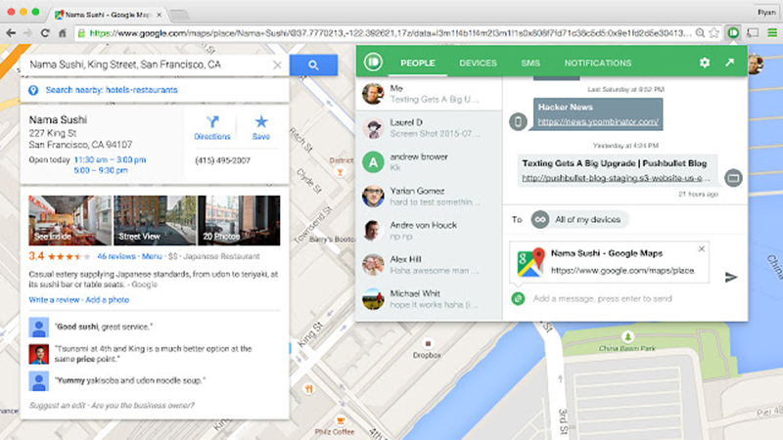
Task: Click the attach file icon beside message field
Action: tap(518, 298)
